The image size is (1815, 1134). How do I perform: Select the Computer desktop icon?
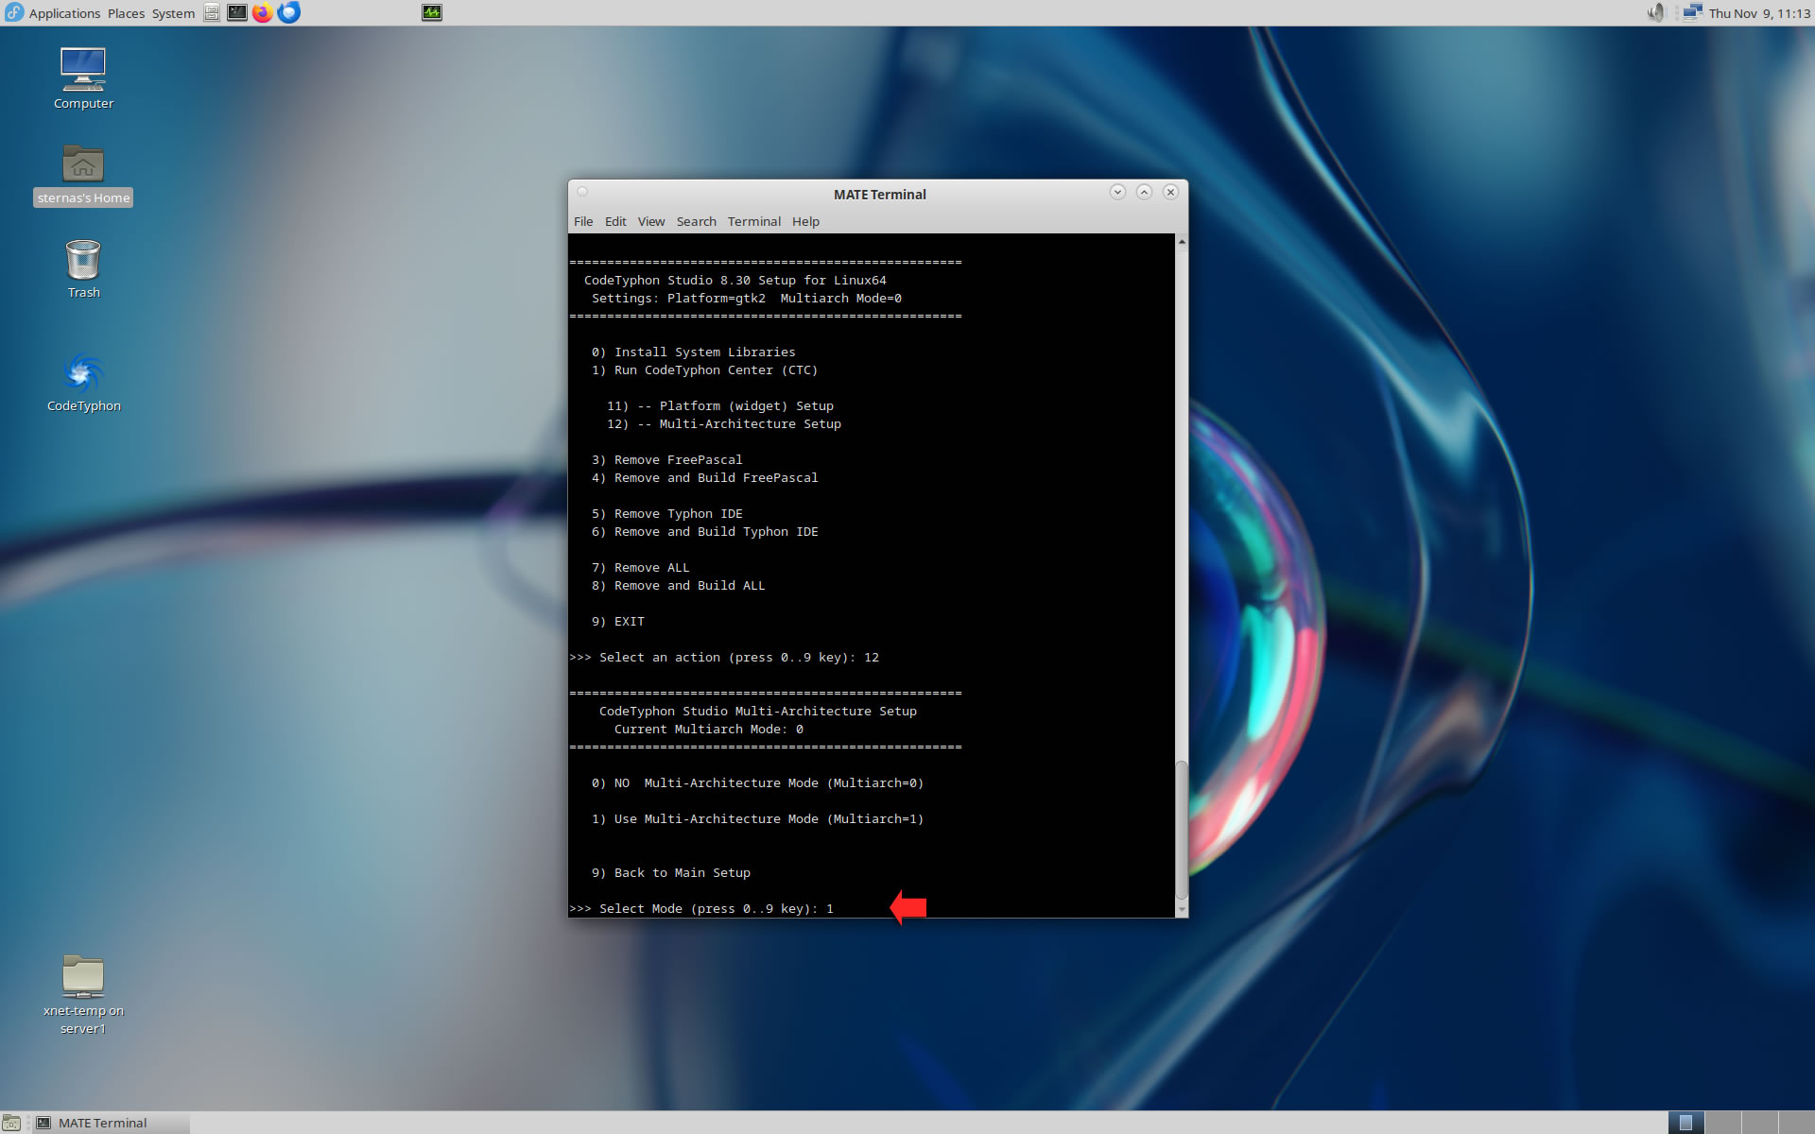click(83, 79)
